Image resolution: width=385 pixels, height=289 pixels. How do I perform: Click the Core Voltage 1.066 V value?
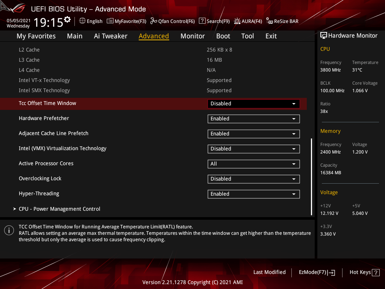click(360, 91)
